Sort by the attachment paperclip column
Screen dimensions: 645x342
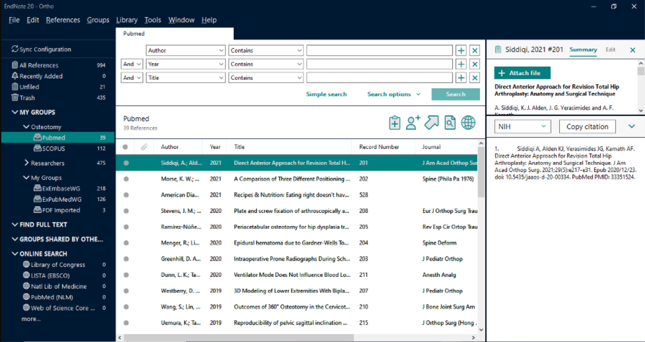coord(144,147)
